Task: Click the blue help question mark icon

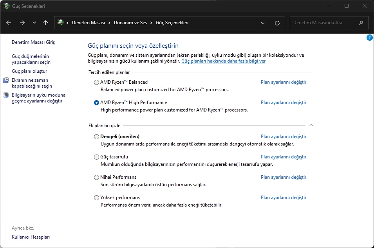Action: click(x=369, y=38)
